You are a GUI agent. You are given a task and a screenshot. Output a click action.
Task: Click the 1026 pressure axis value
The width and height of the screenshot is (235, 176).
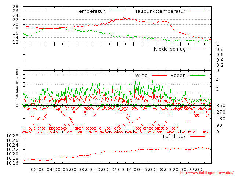[x=12, y=140]
